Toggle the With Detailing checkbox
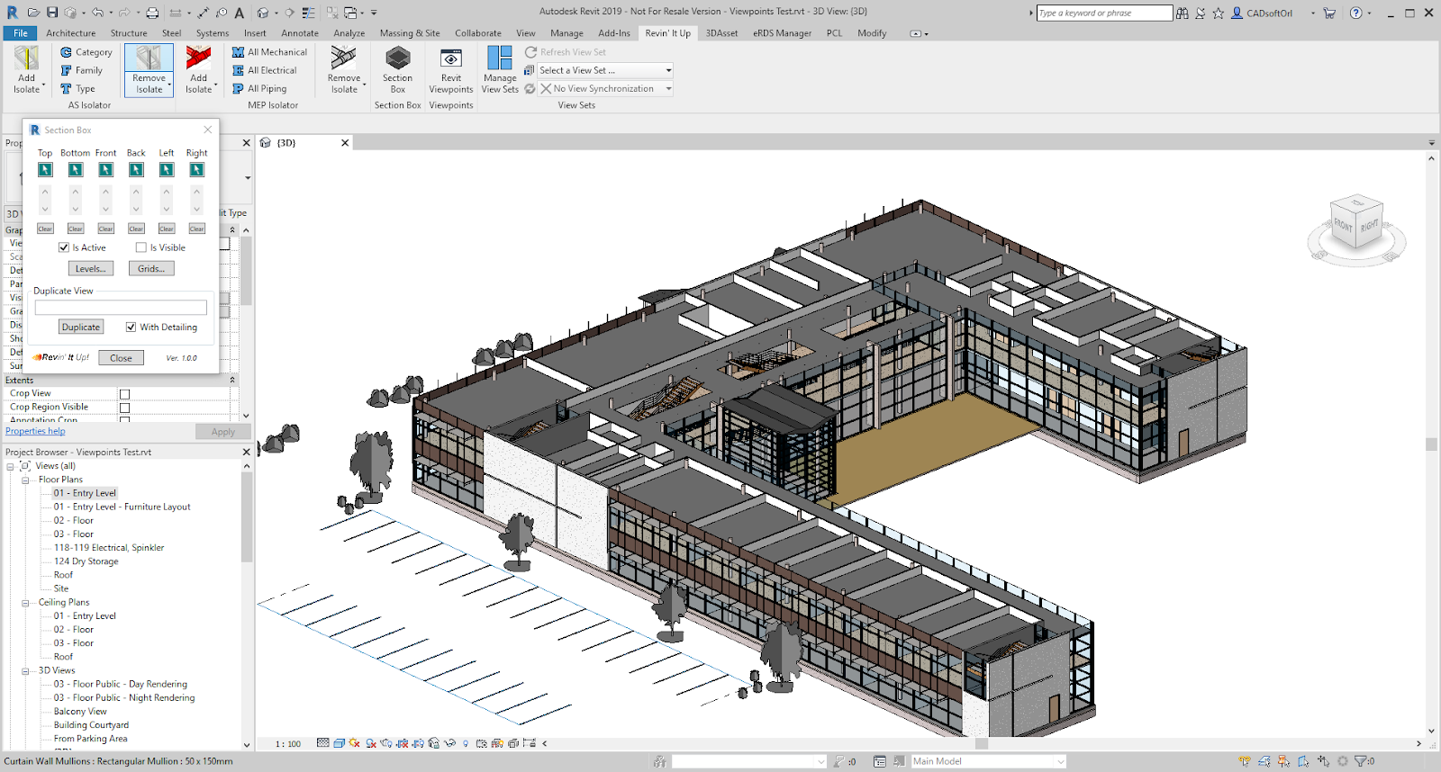The image size is (1441, 772). click(x=131, y=328)
